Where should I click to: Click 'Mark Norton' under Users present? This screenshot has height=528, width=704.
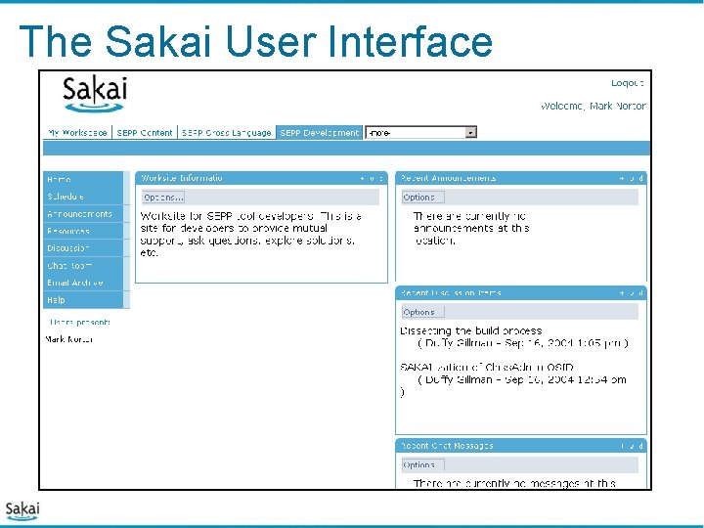[x=69, y=339]
